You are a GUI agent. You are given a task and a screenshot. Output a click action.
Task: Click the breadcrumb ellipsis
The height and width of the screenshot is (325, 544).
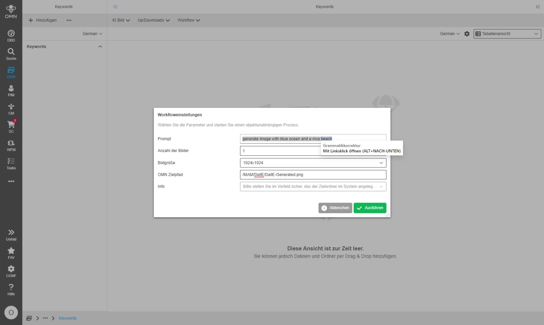tap(45, 318)
